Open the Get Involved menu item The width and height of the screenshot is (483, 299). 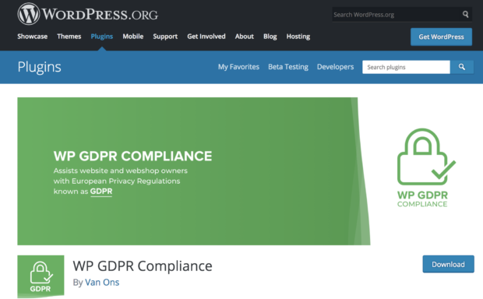[x=206, y=37]
